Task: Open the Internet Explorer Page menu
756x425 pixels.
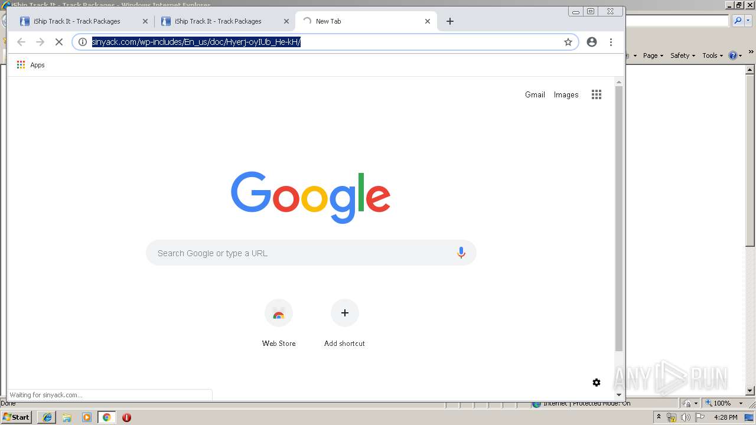Action: pos(653,55)
